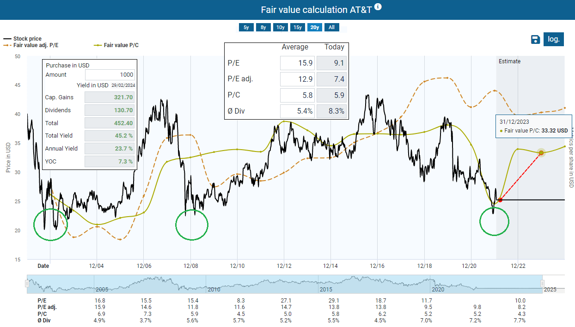
Task: Toggle the Fair value adj. P/E legend series
Action: (x=31, y=45)
